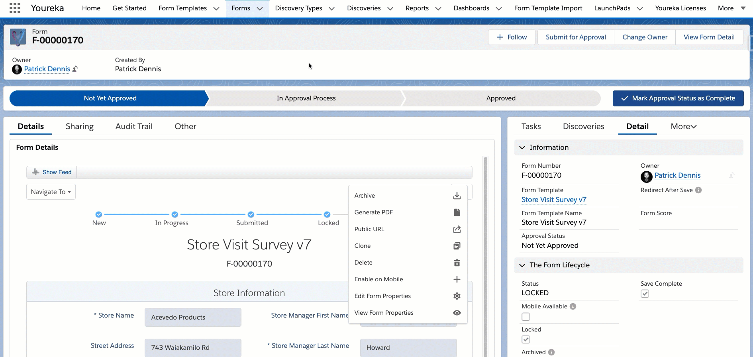Switch to the Sharing tab
The width and height of the screenshot is (753, 357).
[80, 126]
